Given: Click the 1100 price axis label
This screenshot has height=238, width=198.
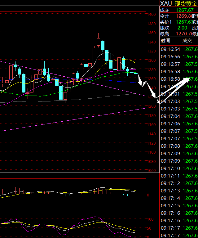Looking at the screenshot, I should click(151, 152).
